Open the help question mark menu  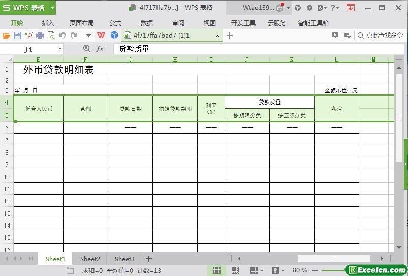pos(335,8)
